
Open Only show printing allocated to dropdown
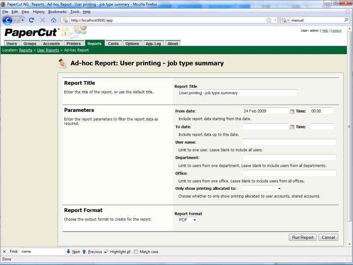262,188
